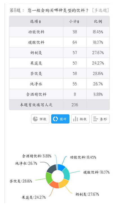Select the teal 碳酸饮料 donut segment
The width and height of the screenshot is (119, 204).
coord(67,174)
